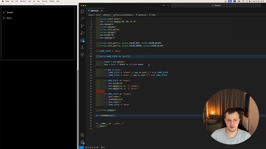Click the 'win.nodelay(1)' code line
The height and width of the screenshot is (149, 266).
[x=108, y=38]
